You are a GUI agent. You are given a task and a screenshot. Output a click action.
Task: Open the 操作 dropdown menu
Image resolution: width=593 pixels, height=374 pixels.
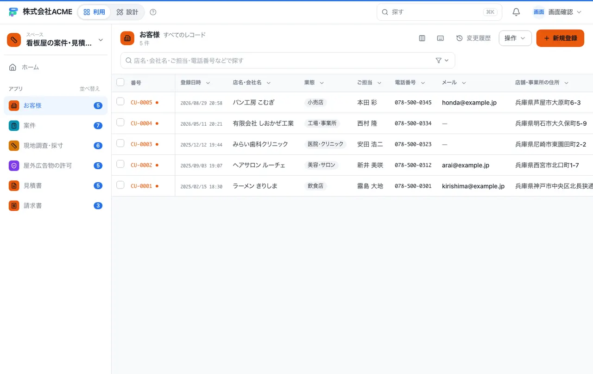515,38
